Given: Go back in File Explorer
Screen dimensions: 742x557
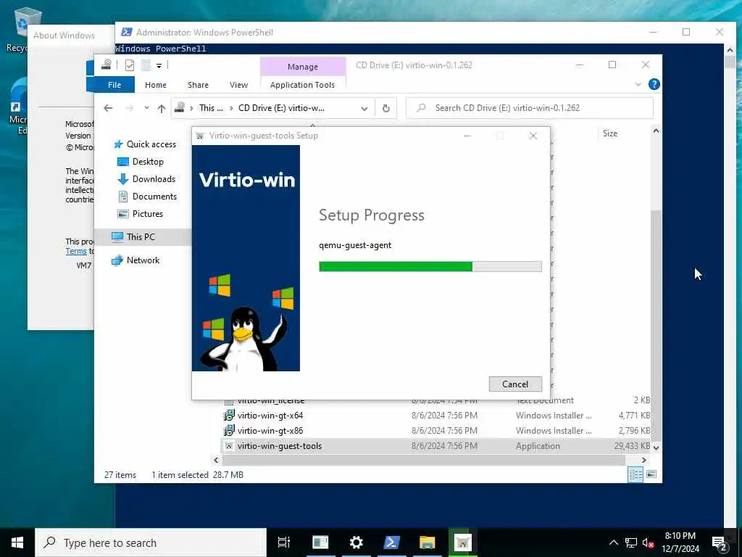Looking at the screenshot, I should tap(108, 108).
